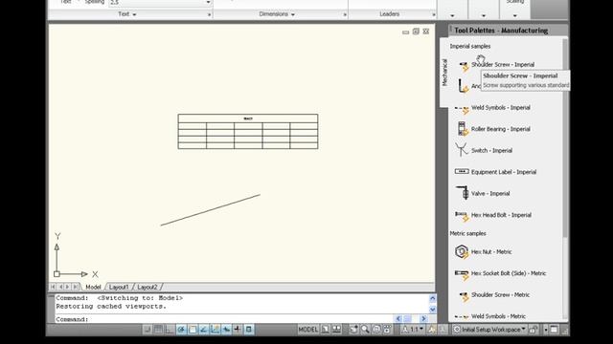Click the gear icon beside Initial Setup Workspace

tap(457, 329)
